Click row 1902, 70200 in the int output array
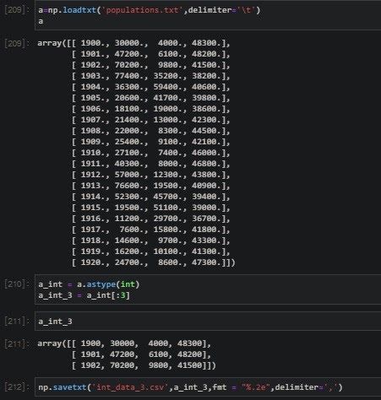The height and width of the screenshot is (400, 381). coord(144,365)
